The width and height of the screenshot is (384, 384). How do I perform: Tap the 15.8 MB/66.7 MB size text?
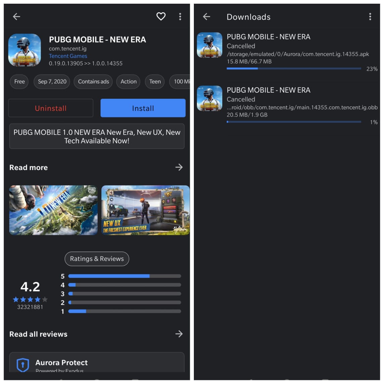(x=249, y=61)
